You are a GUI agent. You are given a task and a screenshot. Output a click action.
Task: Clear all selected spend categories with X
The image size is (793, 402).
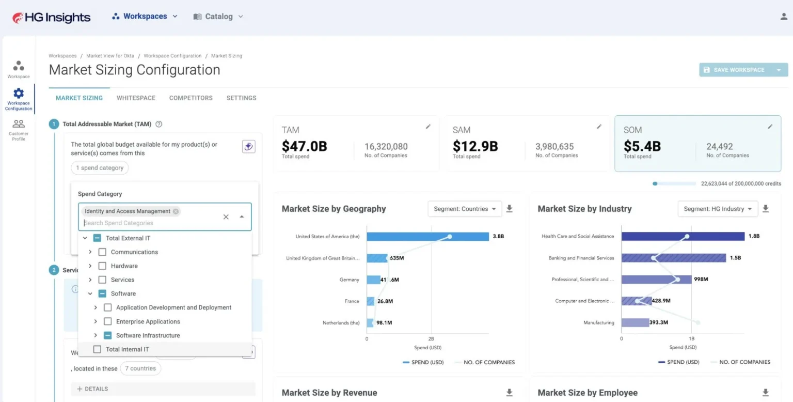click(226, 217)
